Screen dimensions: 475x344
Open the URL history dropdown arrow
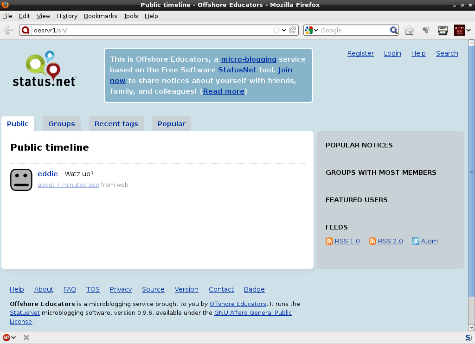(284, 30)
